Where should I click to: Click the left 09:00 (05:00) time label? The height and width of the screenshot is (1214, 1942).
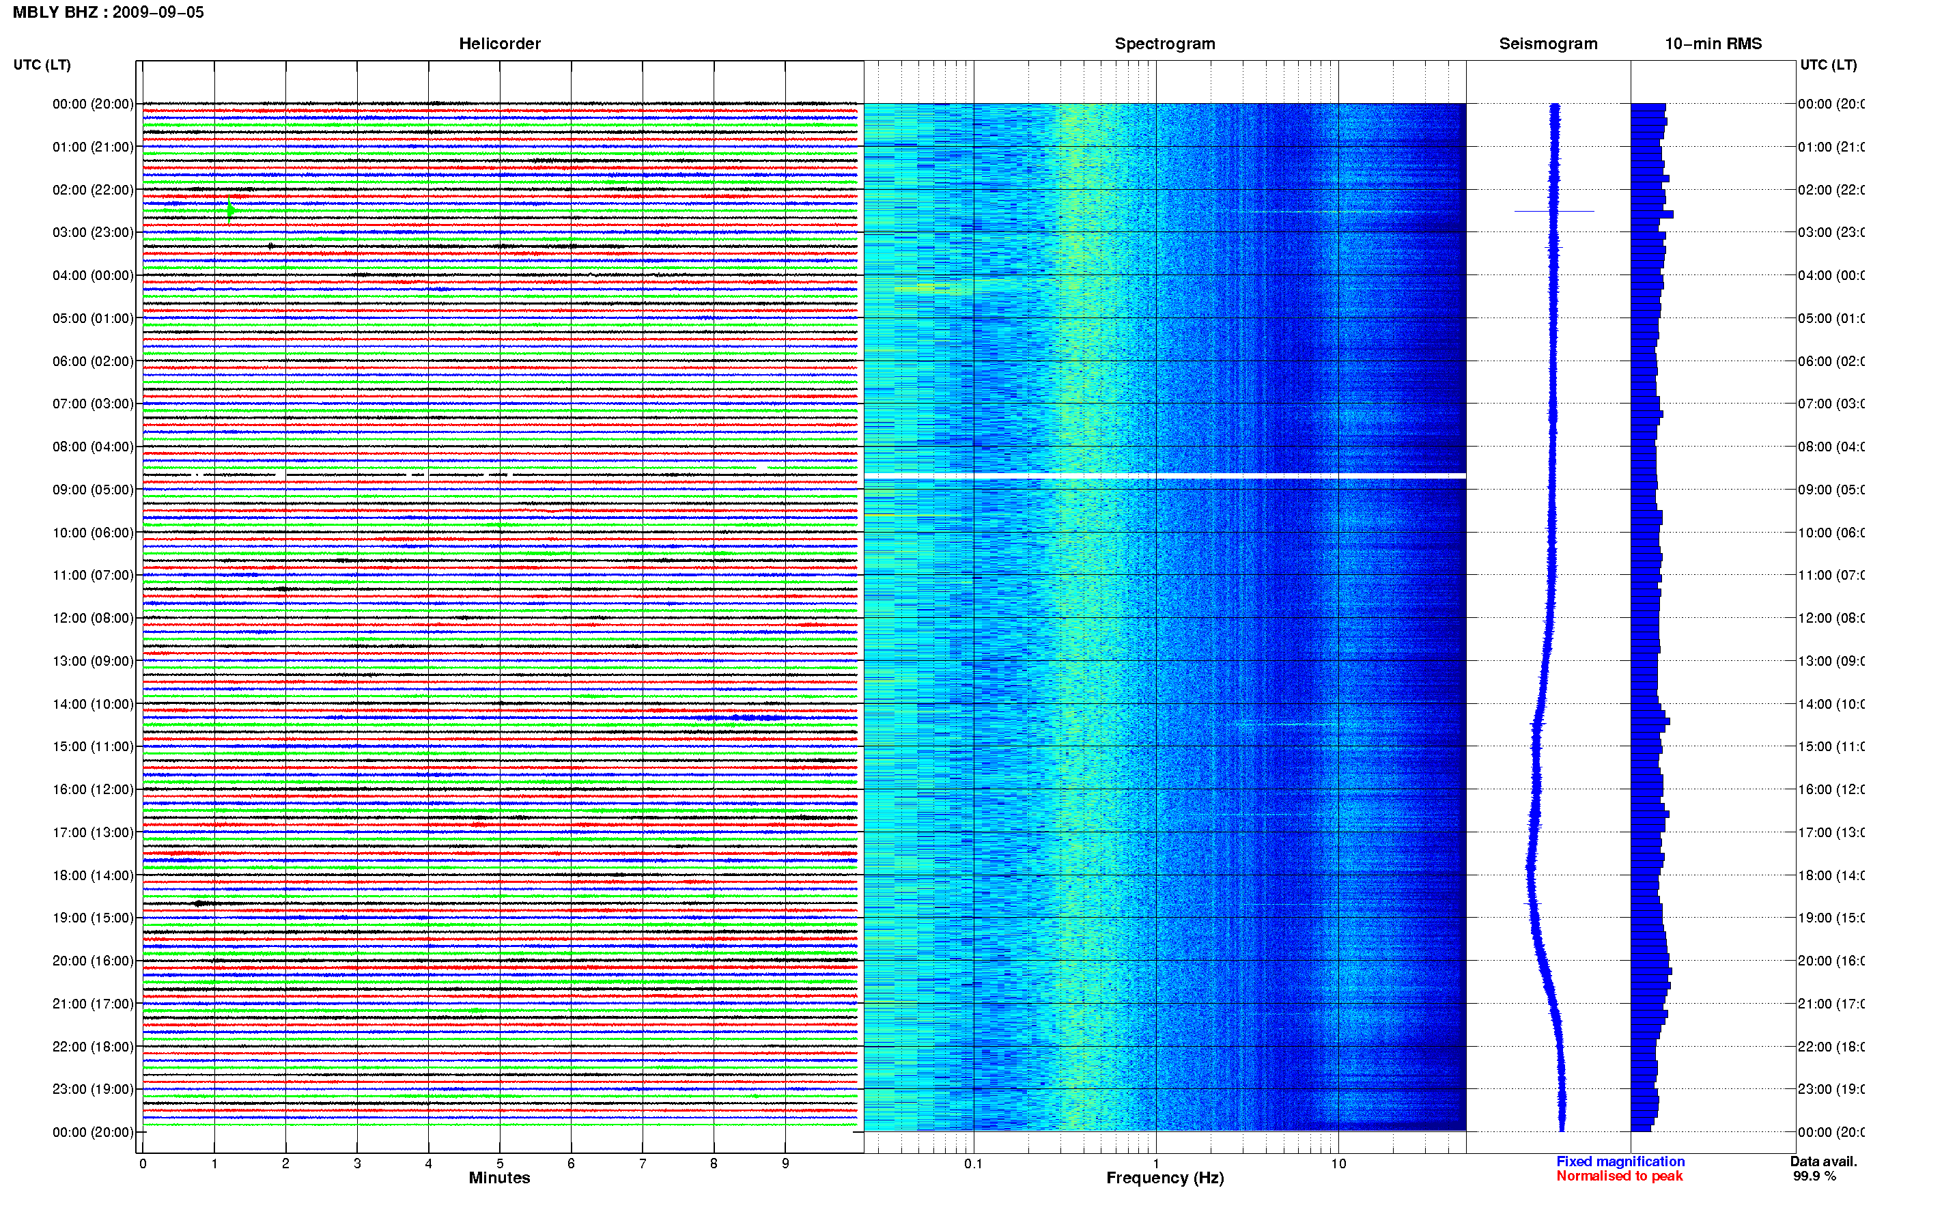pyautogui.click(x=93, y=490)
